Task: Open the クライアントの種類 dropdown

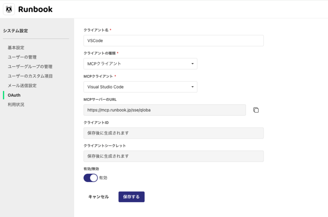Action: (x=140, y=64)
